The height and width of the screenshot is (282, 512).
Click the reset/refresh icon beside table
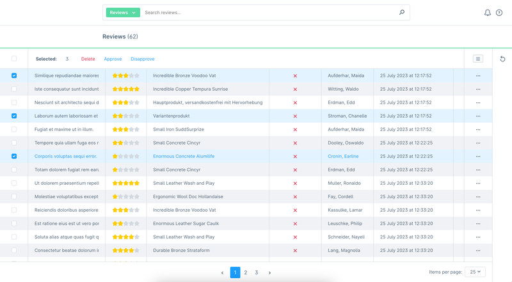point(502,59)
